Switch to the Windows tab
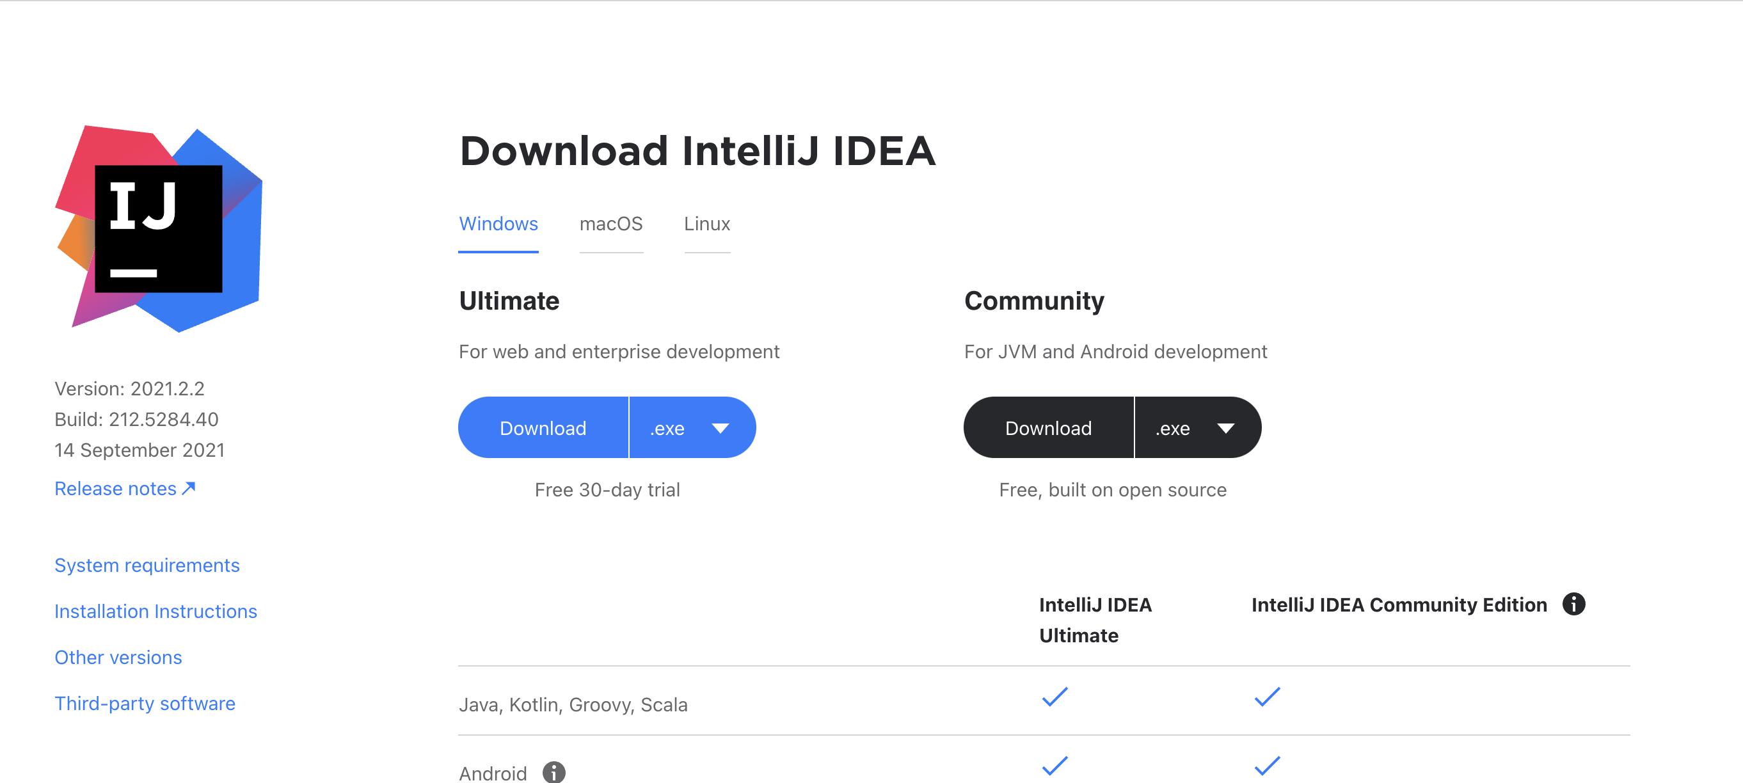The width and height of the screenshot is (1743, 783). pos(498,224)
